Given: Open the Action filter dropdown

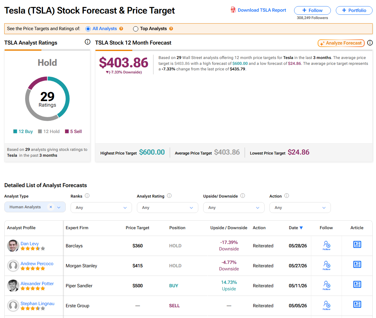Looking at the screenshot, I should [300, 207].
